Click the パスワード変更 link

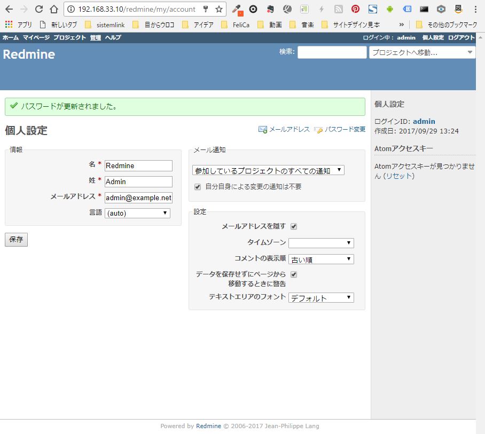(x=340, y=129)
